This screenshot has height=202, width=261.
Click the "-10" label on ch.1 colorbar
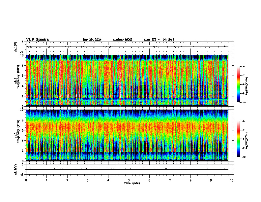click(x=244, y=103)
